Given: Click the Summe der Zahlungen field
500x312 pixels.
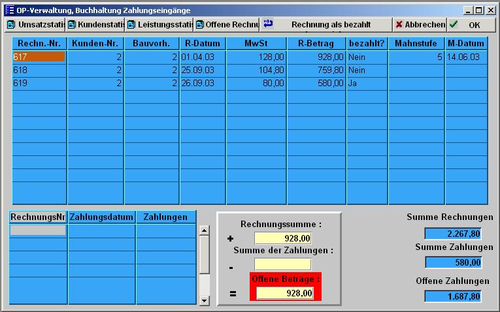Looking at the screenshot, I should point(283,264).
